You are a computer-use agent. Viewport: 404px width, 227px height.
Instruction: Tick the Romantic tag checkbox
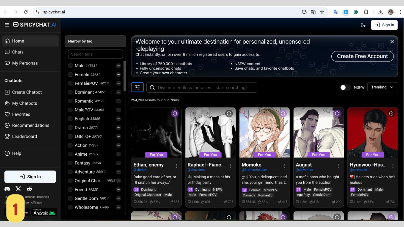click(x=70, y=101)
